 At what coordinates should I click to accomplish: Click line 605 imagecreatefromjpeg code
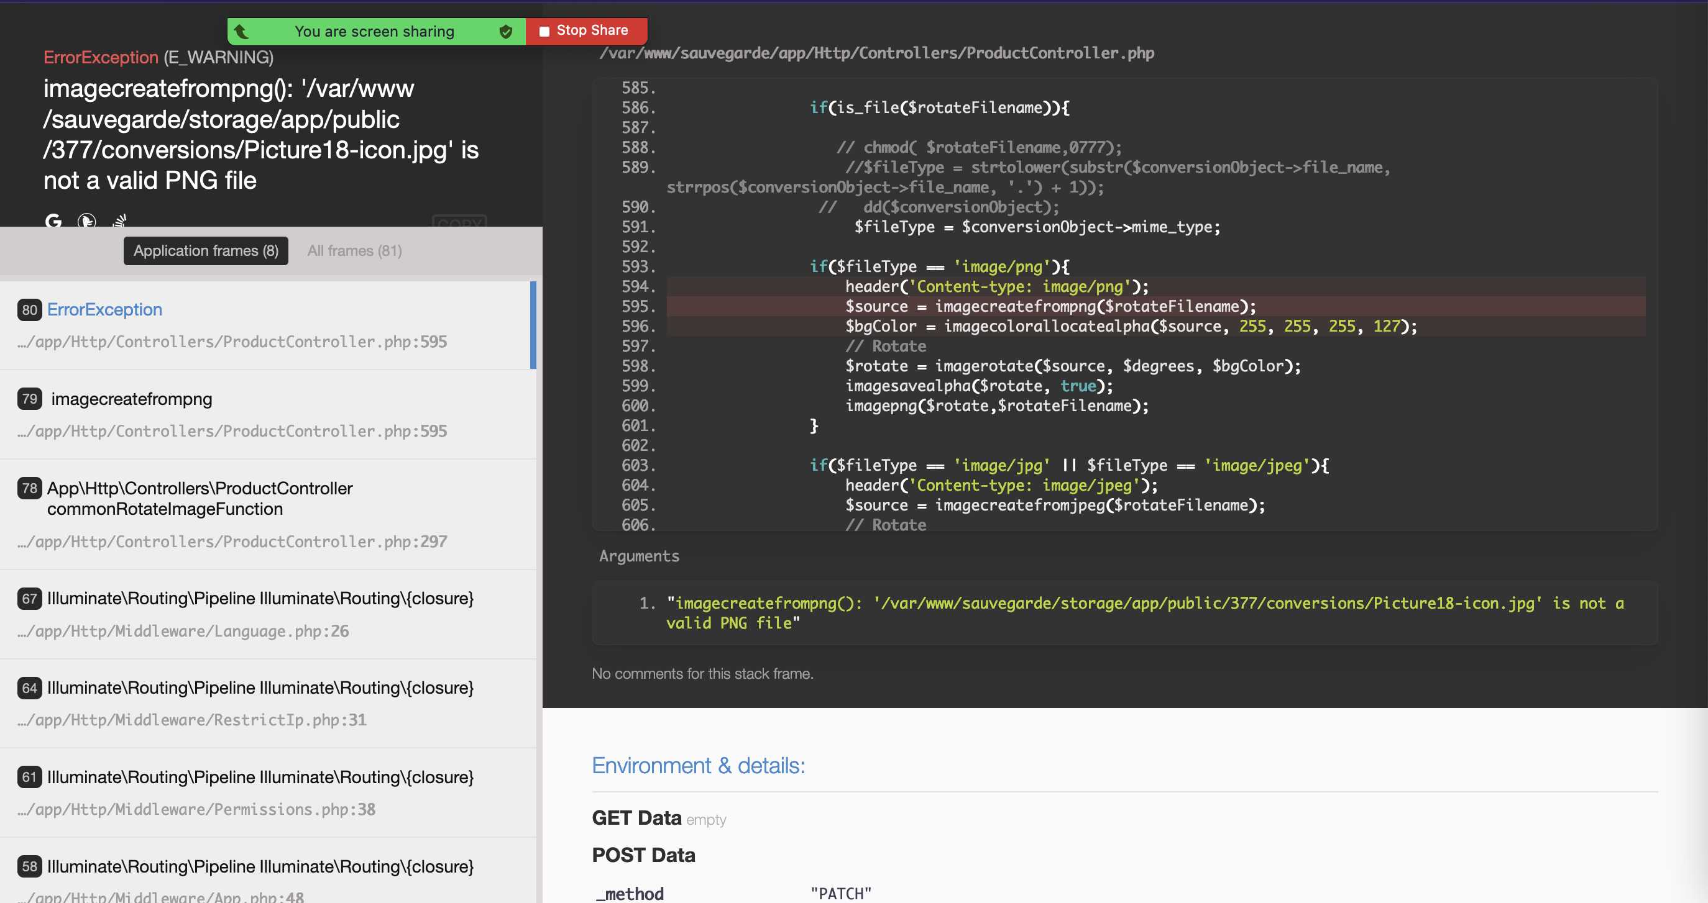click(x=1055, y=505)
